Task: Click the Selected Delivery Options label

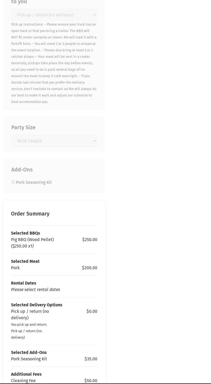Action: pyautogui.click(x=37, y=305)
